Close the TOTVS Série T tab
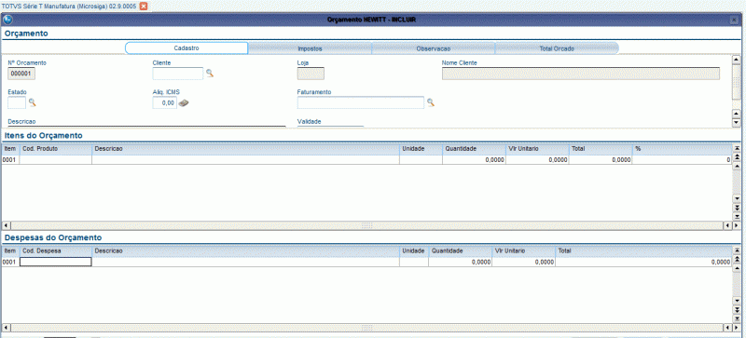The height and width of the screenshot is (338, 746). tap(144, 6)
